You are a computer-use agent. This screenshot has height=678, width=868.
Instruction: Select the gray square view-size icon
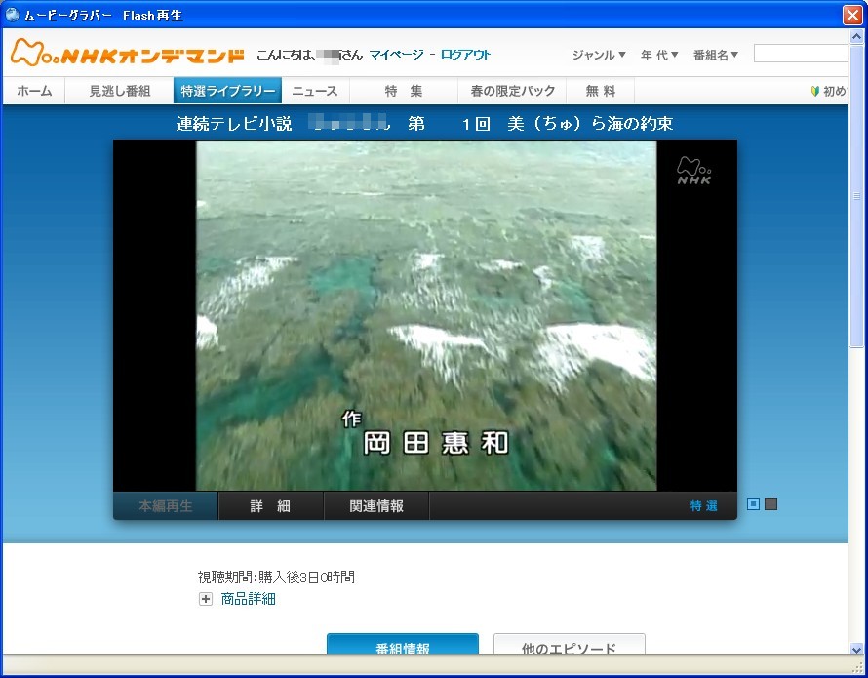pos(770,503)
